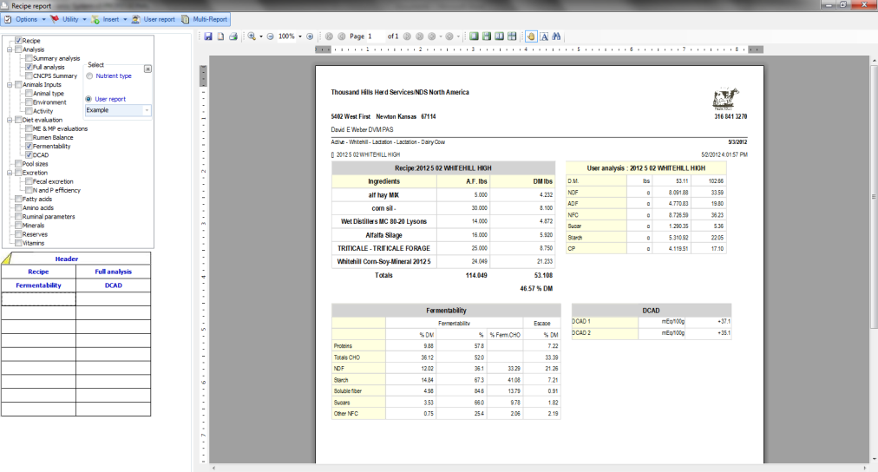The width and height of the screenshot is (878, 472).
Task: Click the zoom in magnifier icon
Action: coord(252,36)
